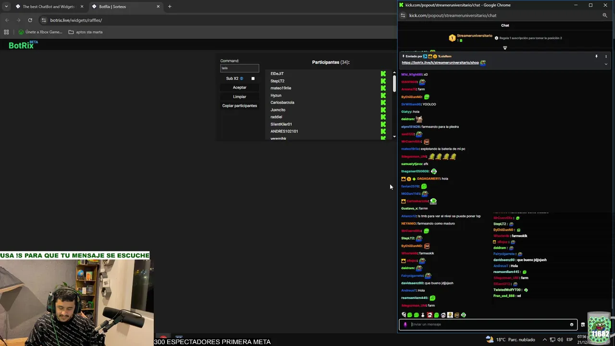Click Gustavo_x username in chat
Image resolution: width=615 pixels, height=346 pixels.
coord(409,209)
